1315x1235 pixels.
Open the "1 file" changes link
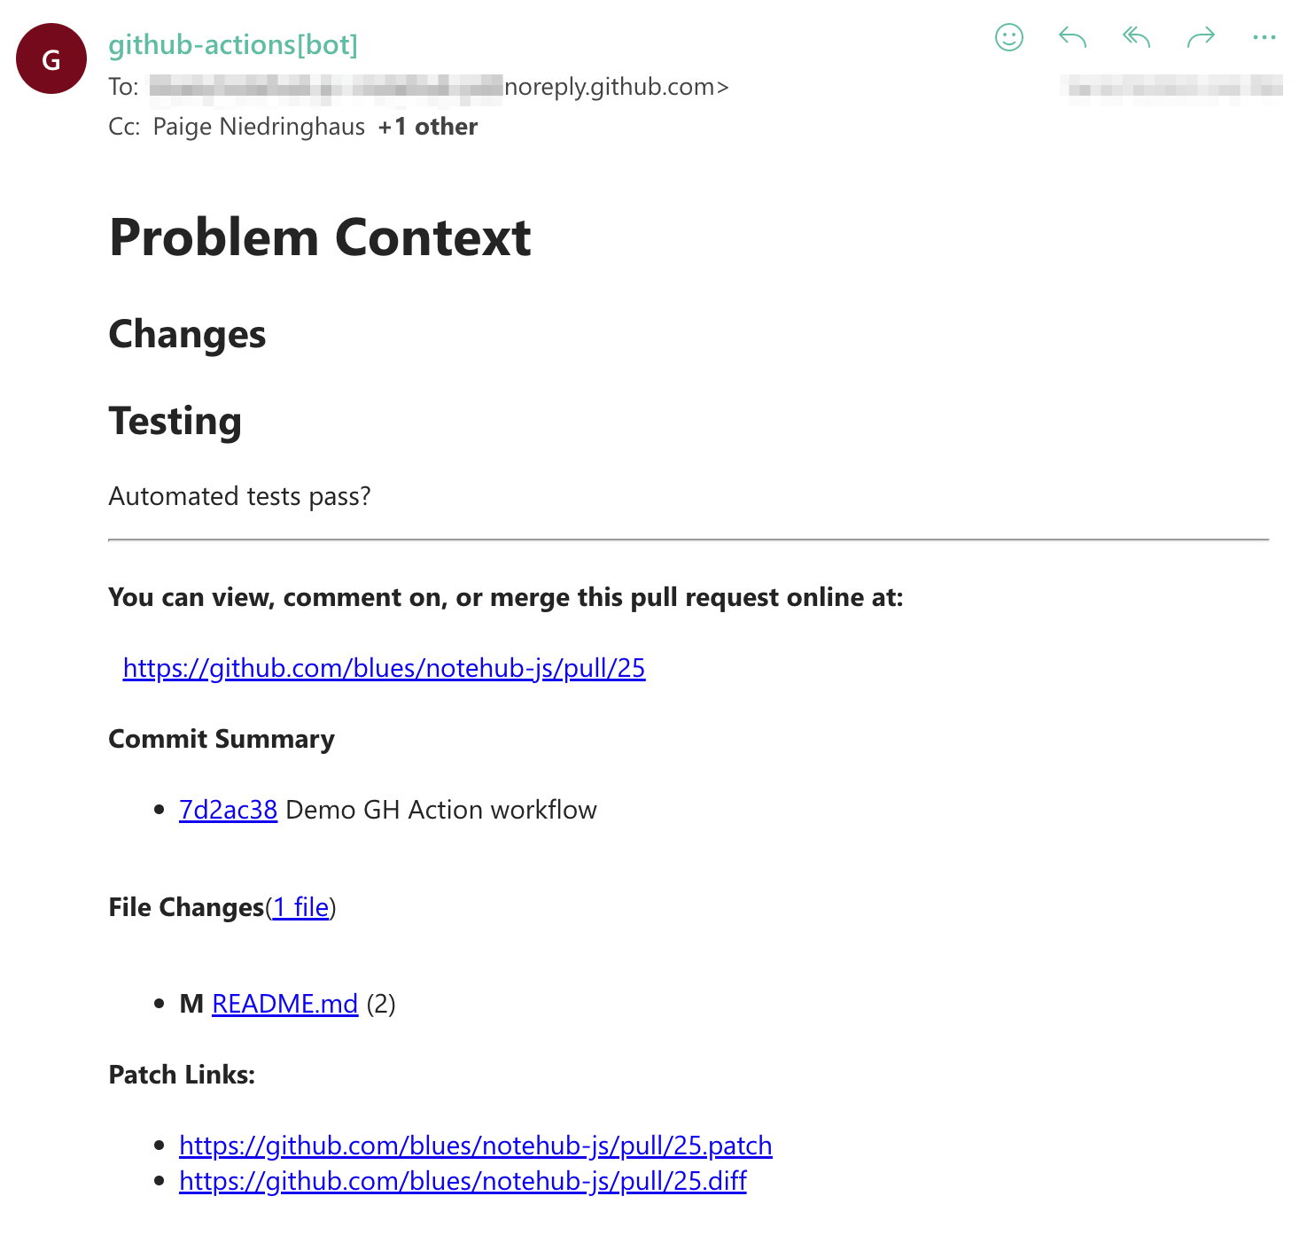300,907
